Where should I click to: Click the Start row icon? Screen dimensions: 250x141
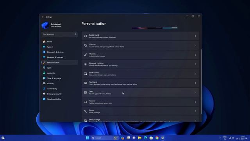86,92
